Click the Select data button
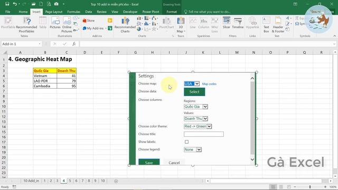The width and height of the screenshot is (338, 190). pyautogui.click(x=194, y=92)
